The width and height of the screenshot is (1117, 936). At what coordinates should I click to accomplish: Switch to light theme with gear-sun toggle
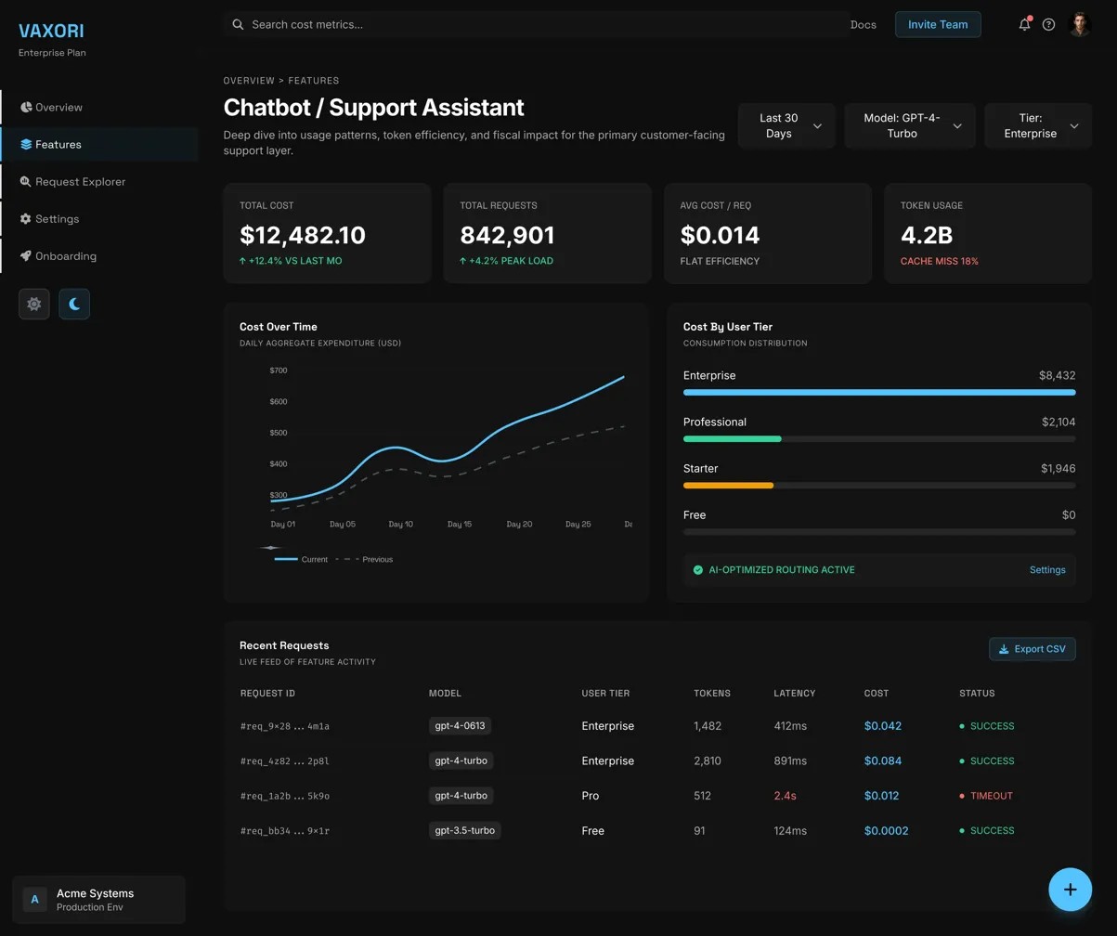pyautogui.click(x=34, y=304)
